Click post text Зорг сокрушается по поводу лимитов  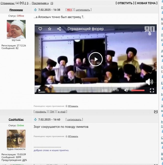pyautogui.click(x=61, y=127)
